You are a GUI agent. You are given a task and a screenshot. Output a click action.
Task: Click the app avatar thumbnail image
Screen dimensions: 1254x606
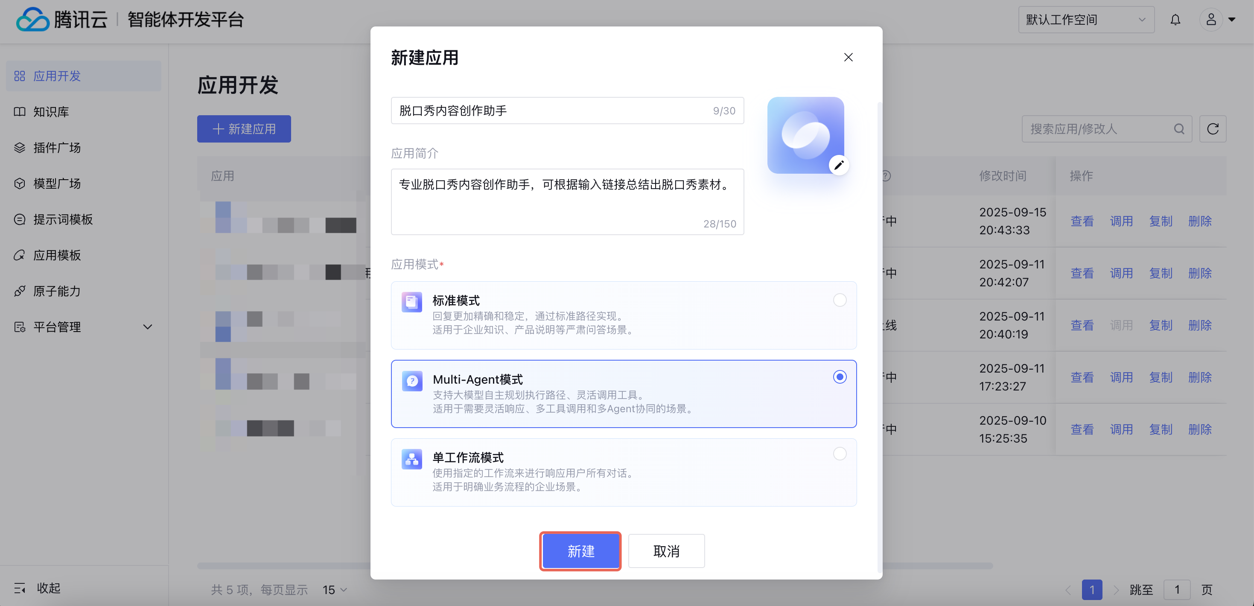802,132
